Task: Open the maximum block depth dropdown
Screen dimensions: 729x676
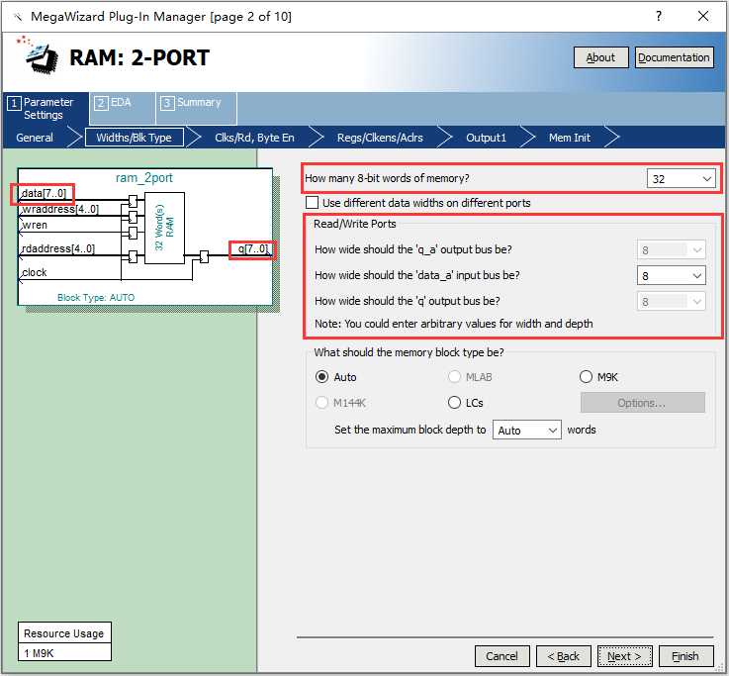Action: tap(527, 431)
